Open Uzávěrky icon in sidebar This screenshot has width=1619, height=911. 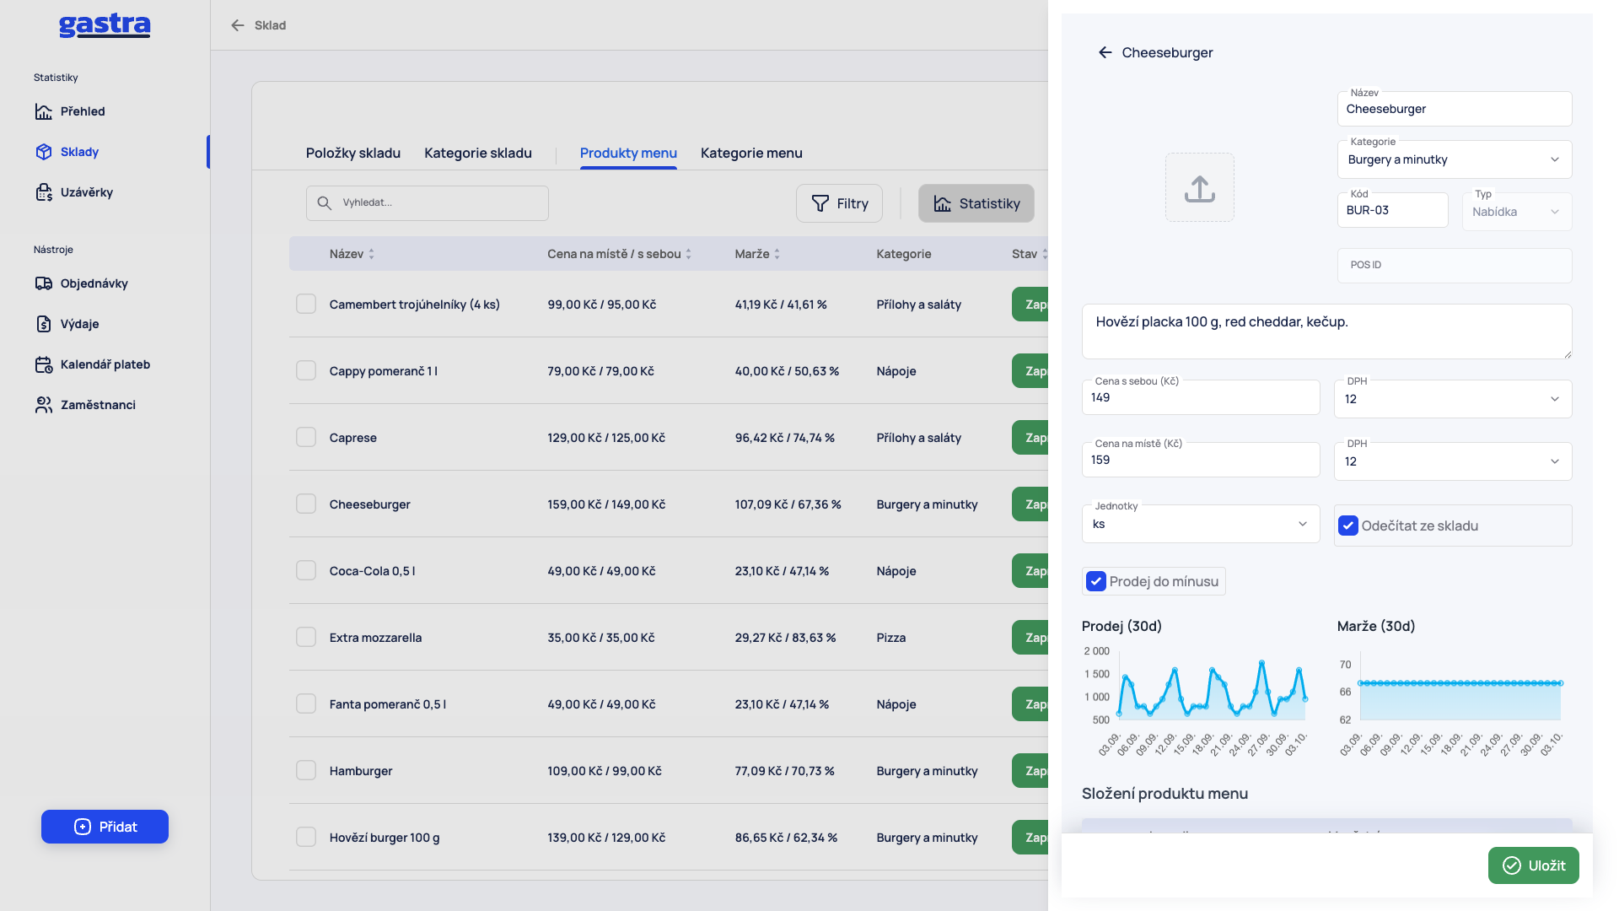(x=44, y=192)
